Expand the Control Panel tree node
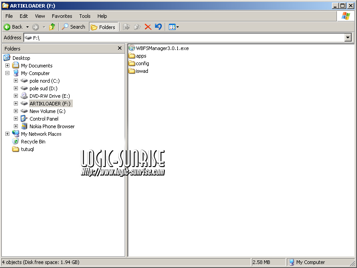This screenshot has width=357, height=268. point(16,119)
